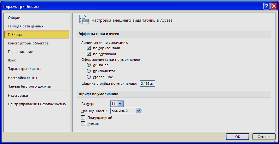Enable the Курсив font checkbox
This screenshot has height=144, width=279.
point(83,124)
